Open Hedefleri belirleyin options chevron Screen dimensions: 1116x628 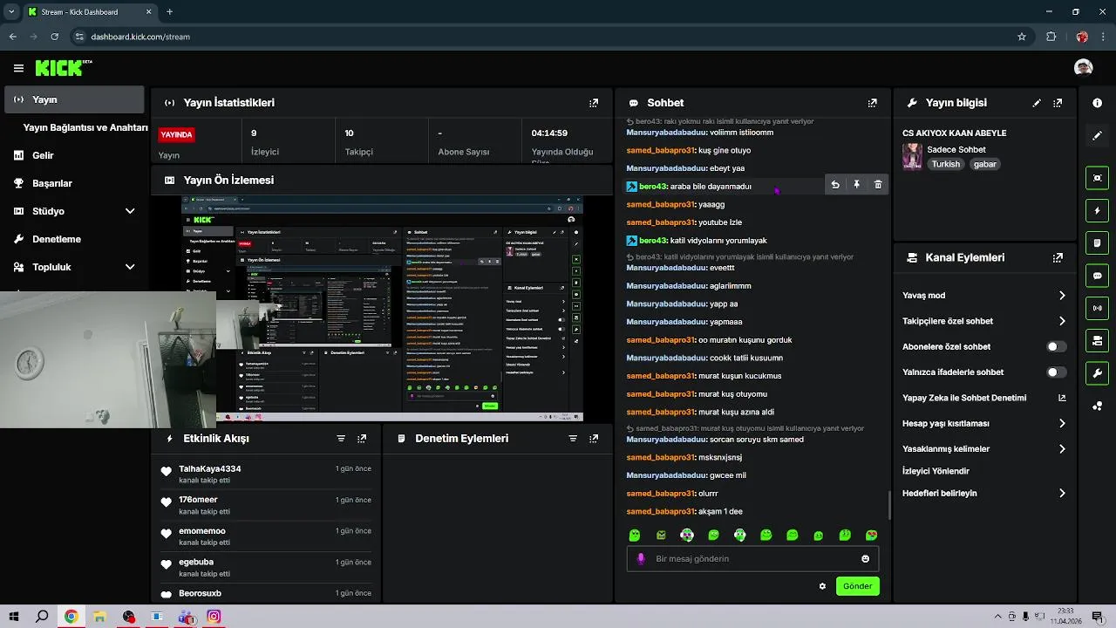[1062, 494]
